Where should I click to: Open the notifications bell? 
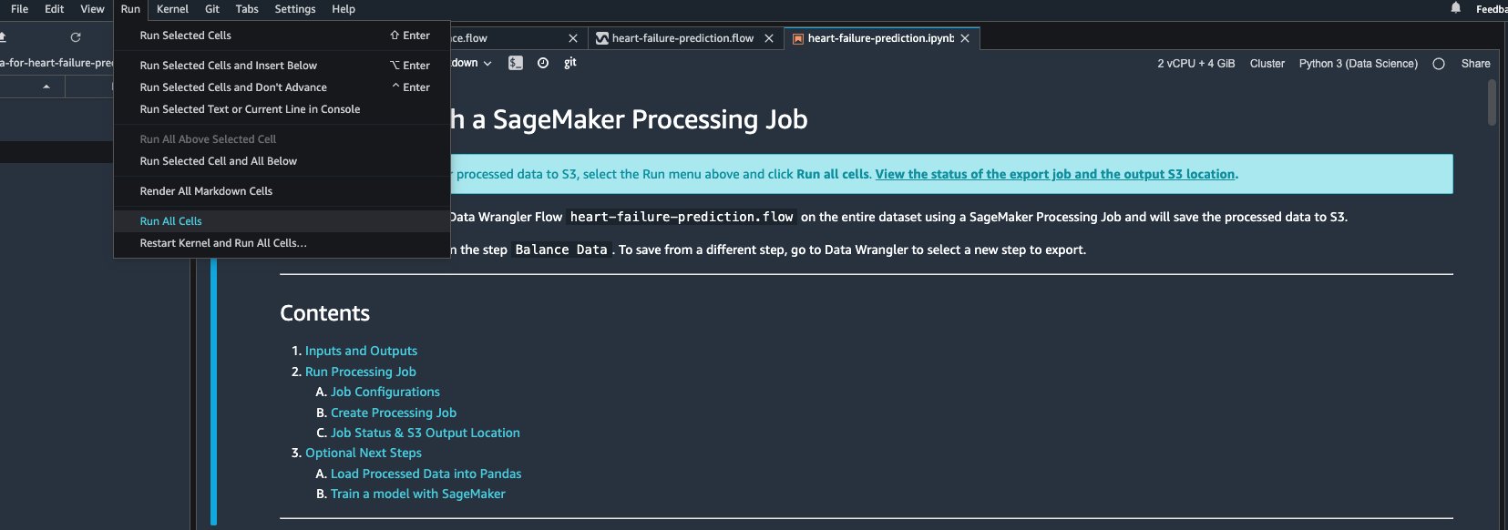point(1456,8)
